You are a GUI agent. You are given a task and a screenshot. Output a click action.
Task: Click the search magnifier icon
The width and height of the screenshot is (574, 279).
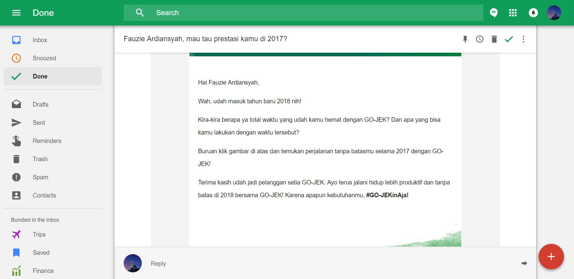coord(140,13)
